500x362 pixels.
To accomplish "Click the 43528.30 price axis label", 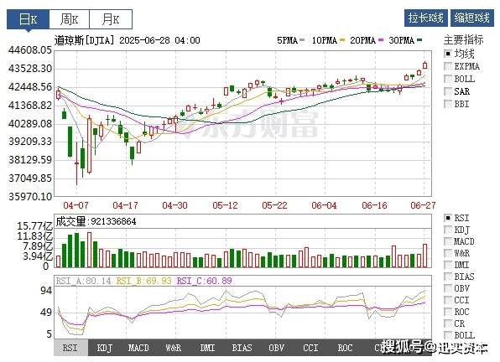I will 30,69.
